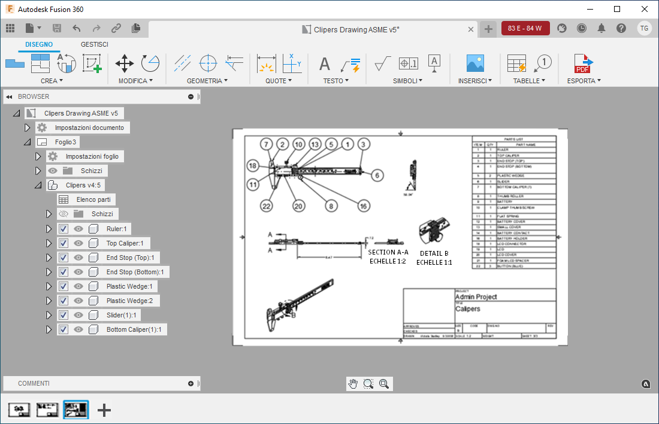Switch to the DISEGNO tab
This screenshot has height=424, width=659.
39,44
